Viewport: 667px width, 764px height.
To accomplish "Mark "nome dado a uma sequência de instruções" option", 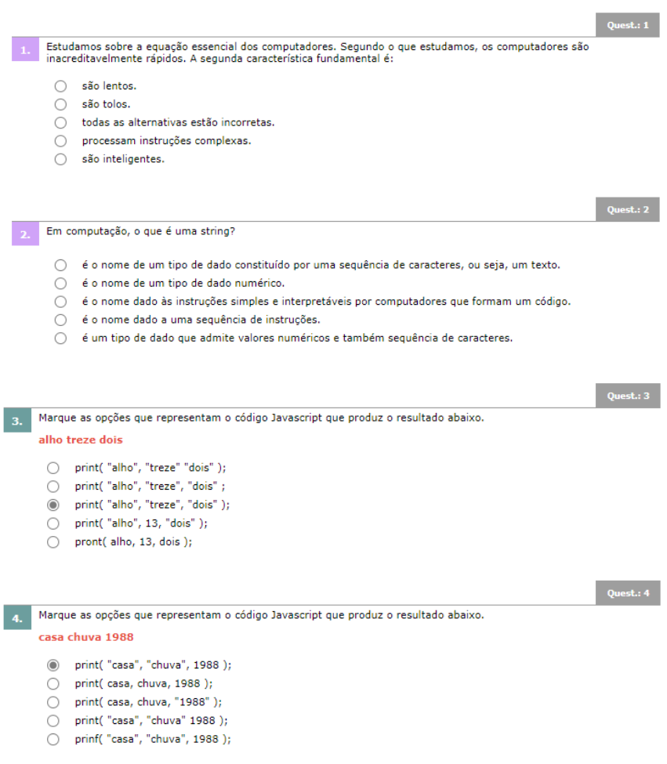I will [60, 320].
